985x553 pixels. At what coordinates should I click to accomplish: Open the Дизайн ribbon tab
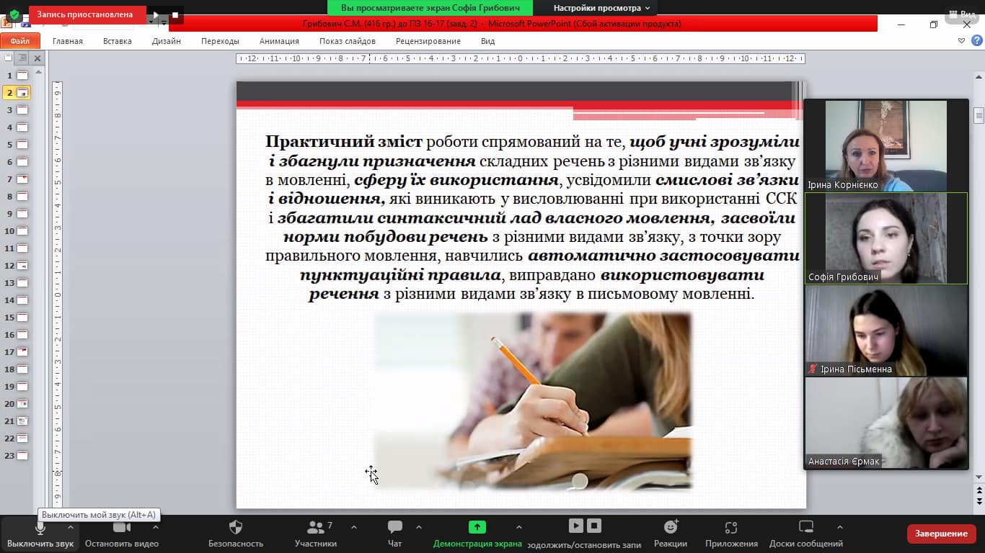coord(166,41)
